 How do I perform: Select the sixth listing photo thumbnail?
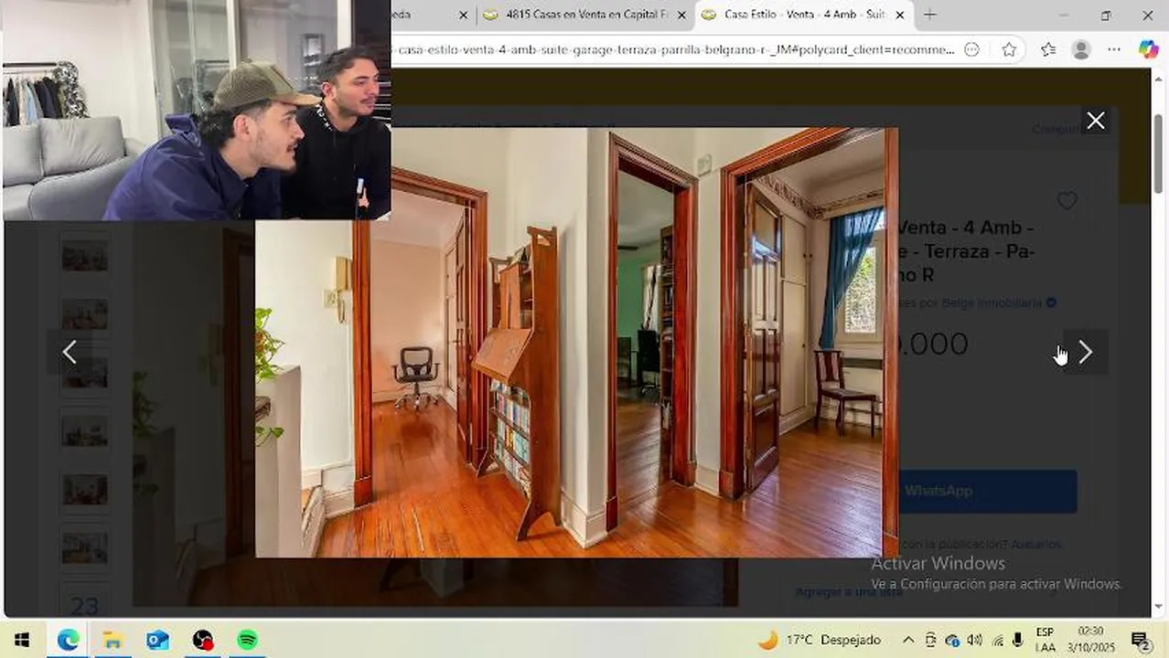pyautogui.click(x=84, y=547)
